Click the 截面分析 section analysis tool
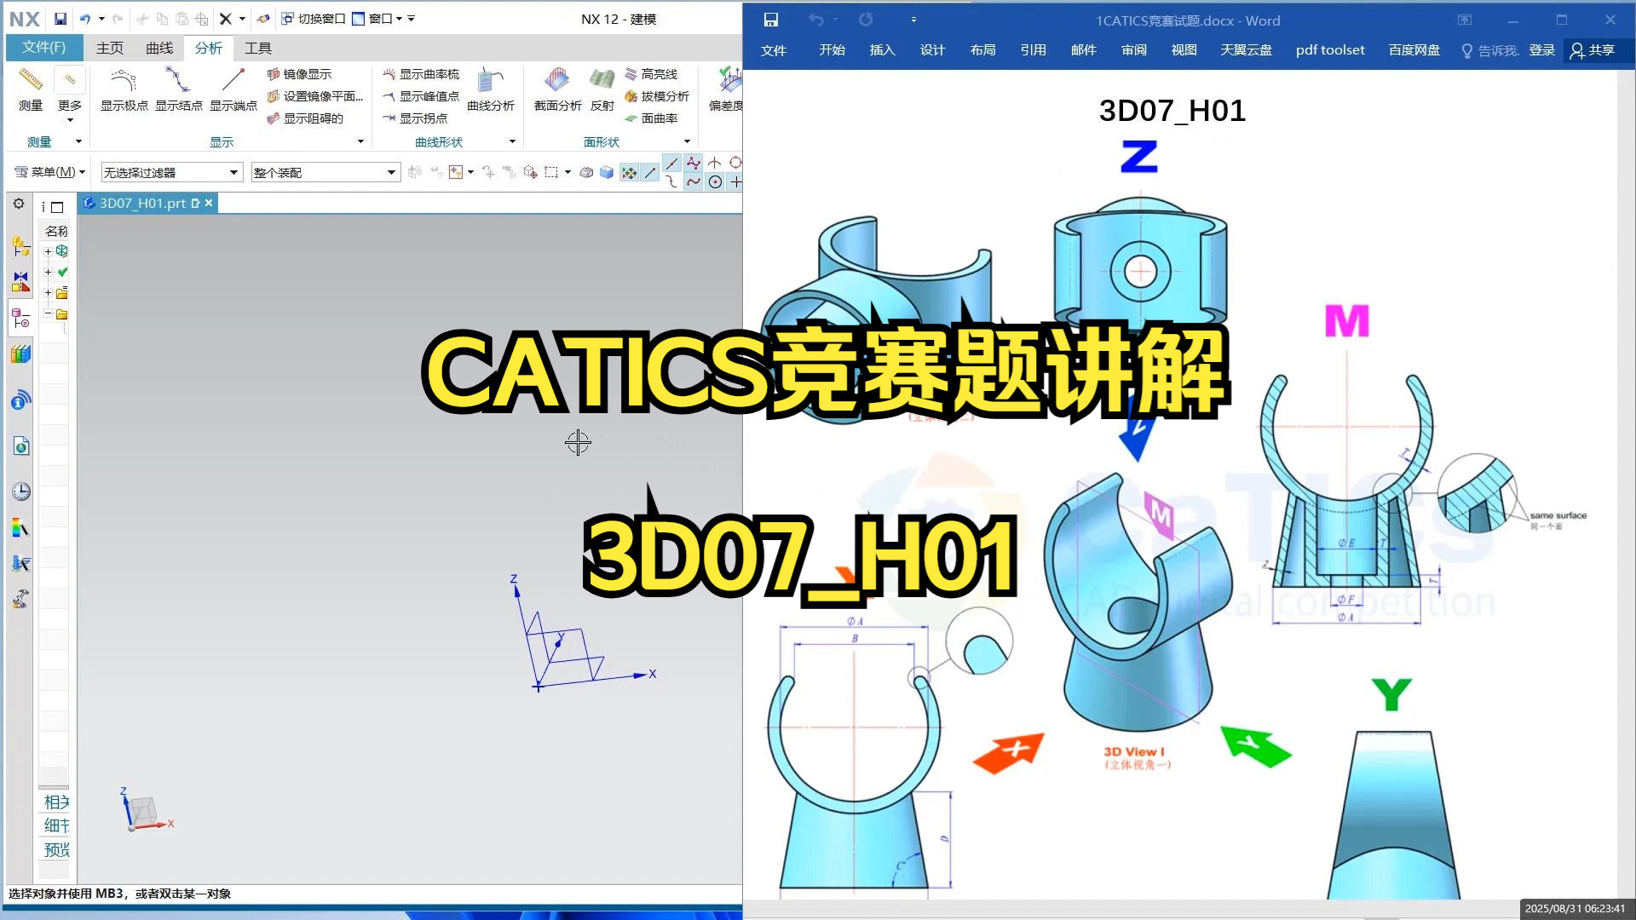 558,89
